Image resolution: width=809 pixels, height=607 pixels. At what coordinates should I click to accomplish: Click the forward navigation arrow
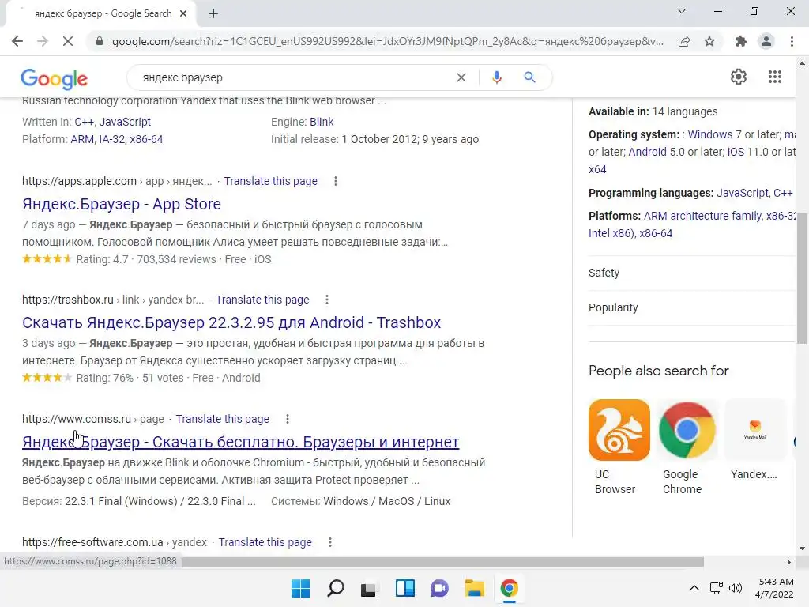43,41
